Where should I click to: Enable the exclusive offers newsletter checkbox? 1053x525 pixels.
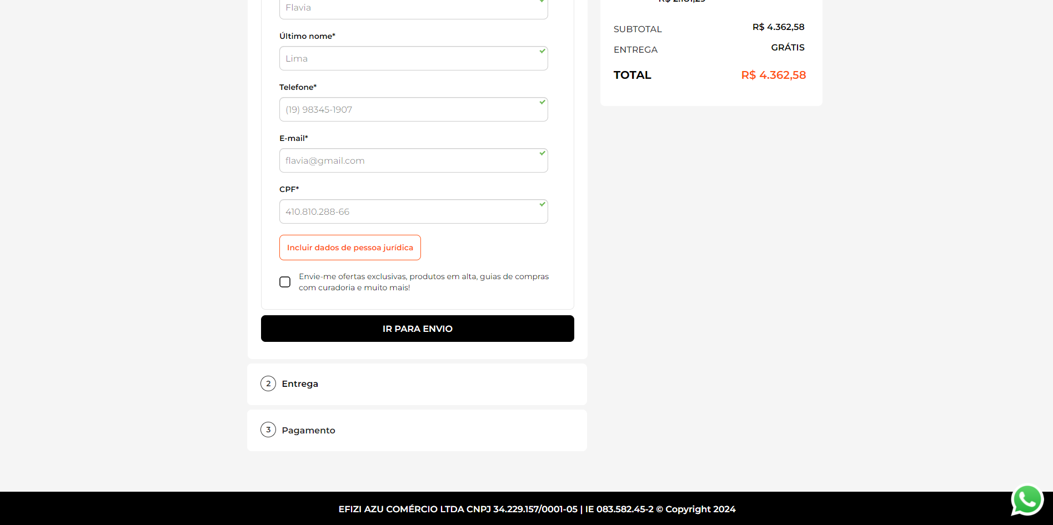coord(285,282)
